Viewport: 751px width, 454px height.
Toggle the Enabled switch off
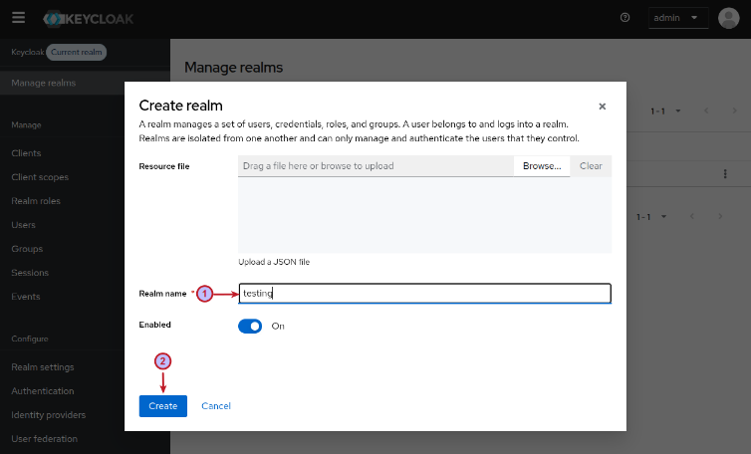point(250,326)
